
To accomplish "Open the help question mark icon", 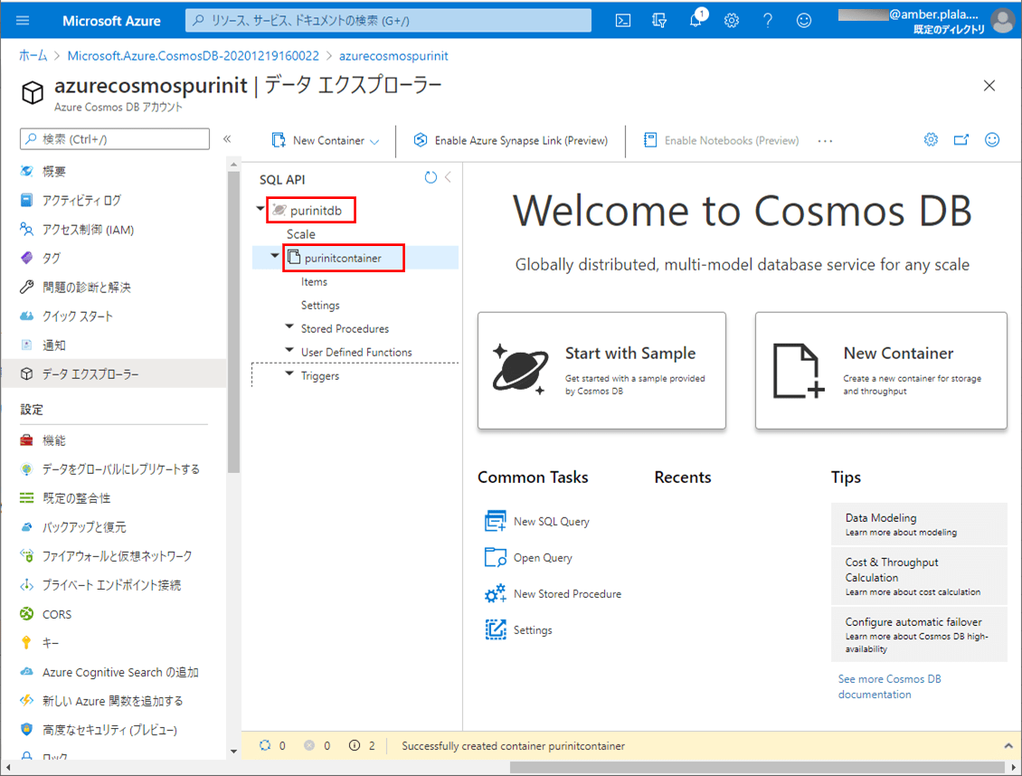I will (x=768, y=20).
